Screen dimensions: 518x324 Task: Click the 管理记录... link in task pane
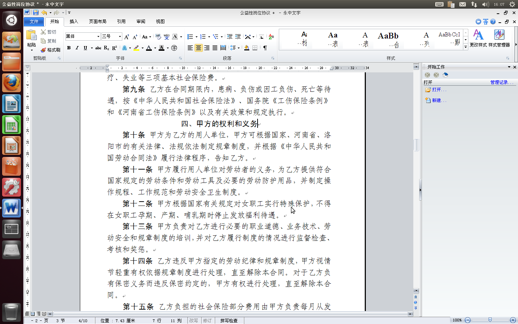pyautogui.click(x=502, y=82)
